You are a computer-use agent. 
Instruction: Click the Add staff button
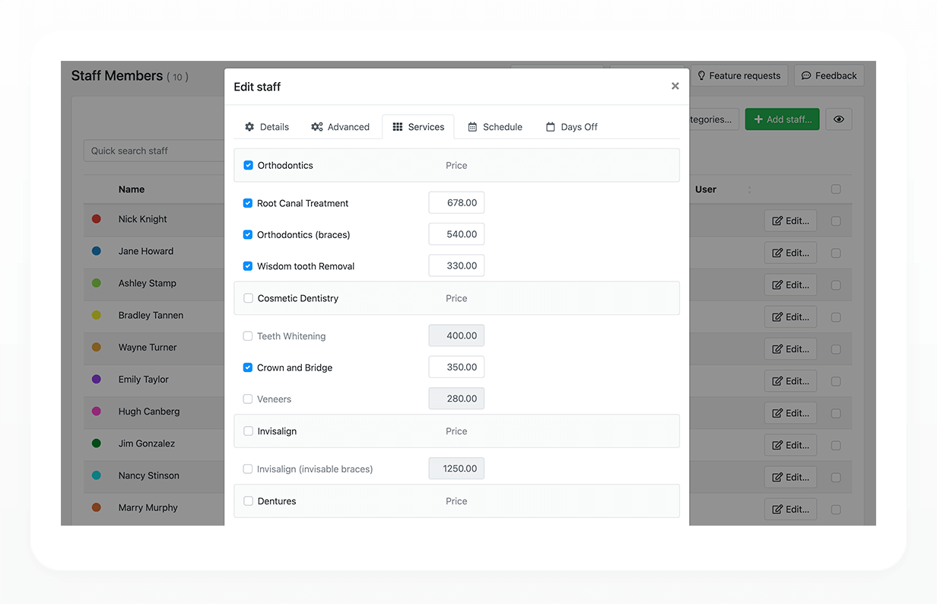pyautogui.click(x=782, y=119)
